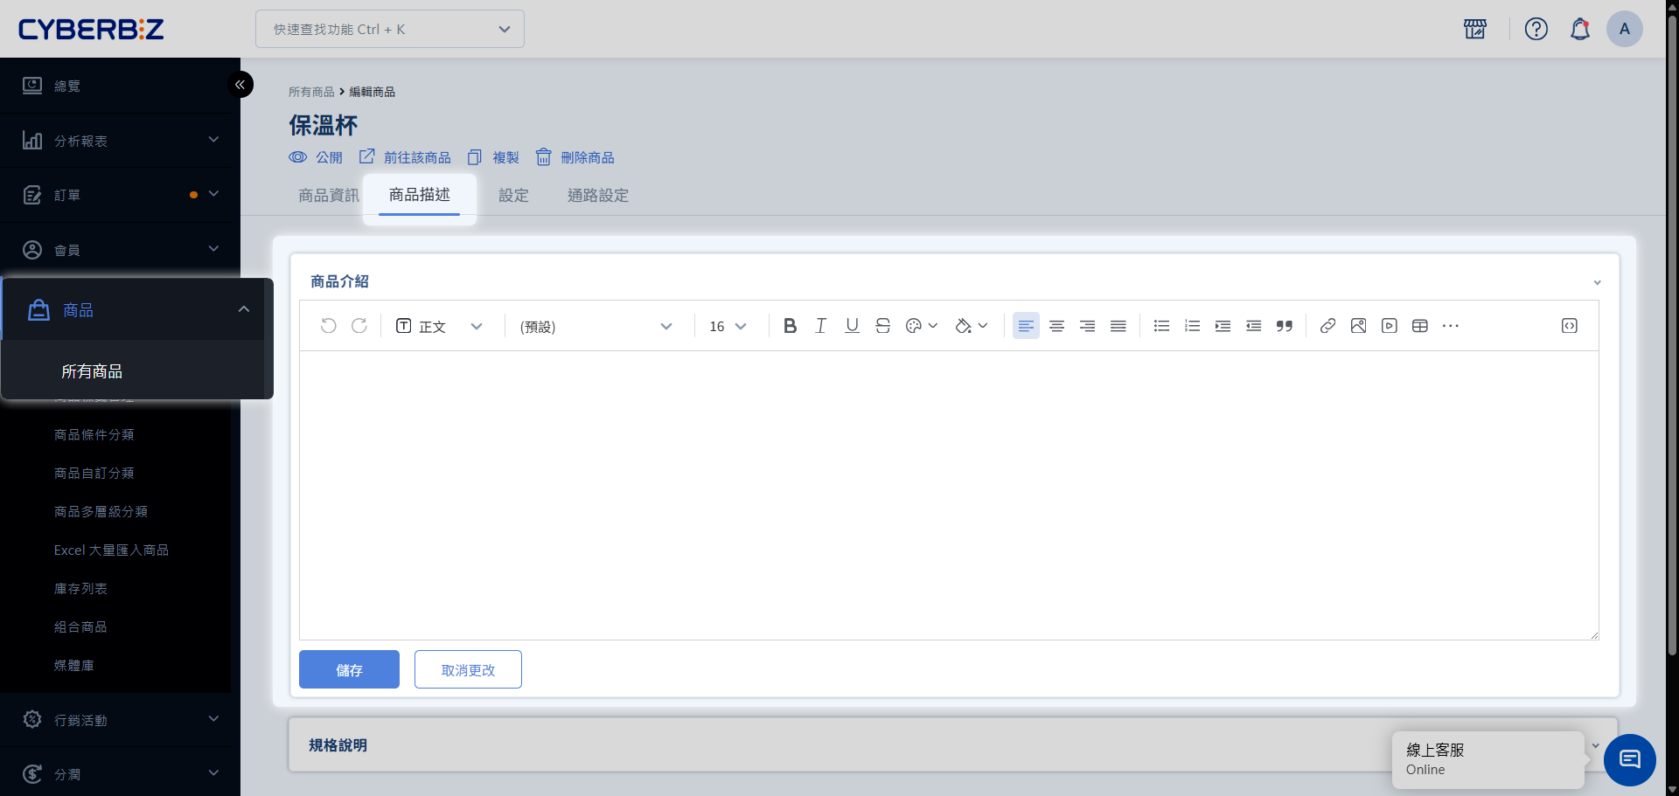Open the source code view icon
Viewport: 1679px width, 796px height.
(x=1569, y=326)
